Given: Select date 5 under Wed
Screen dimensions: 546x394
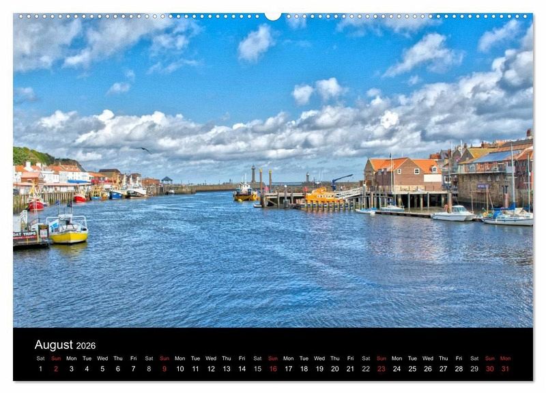Looking at the screenshot, I should [102, 369].
